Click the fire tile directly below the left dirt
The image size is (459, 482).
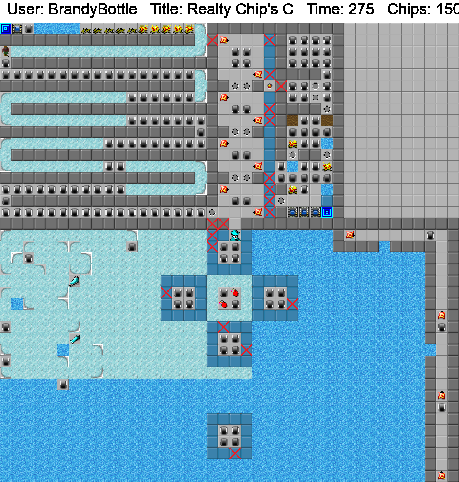293,143
